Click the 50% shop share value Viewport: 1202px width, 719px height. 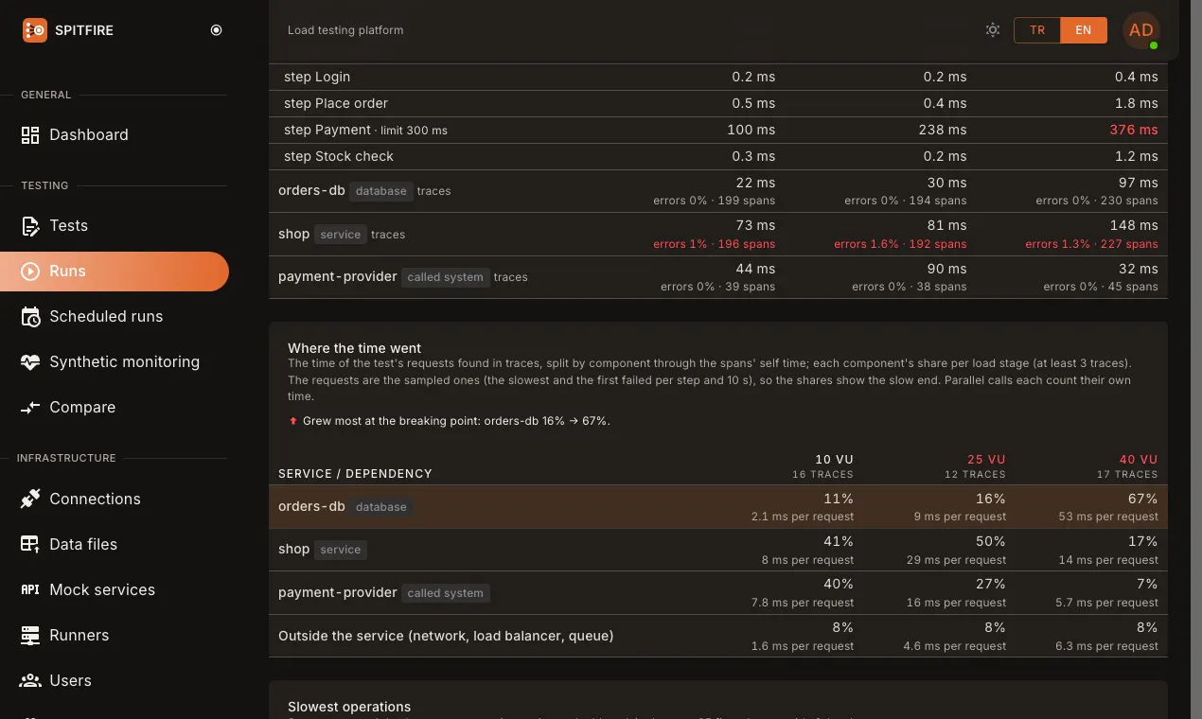990,541
